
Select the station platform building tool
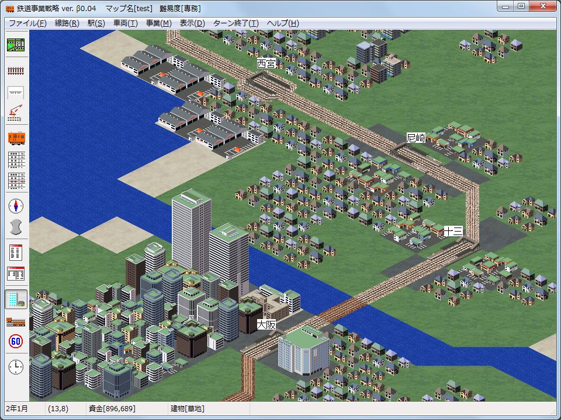point(16,92)
